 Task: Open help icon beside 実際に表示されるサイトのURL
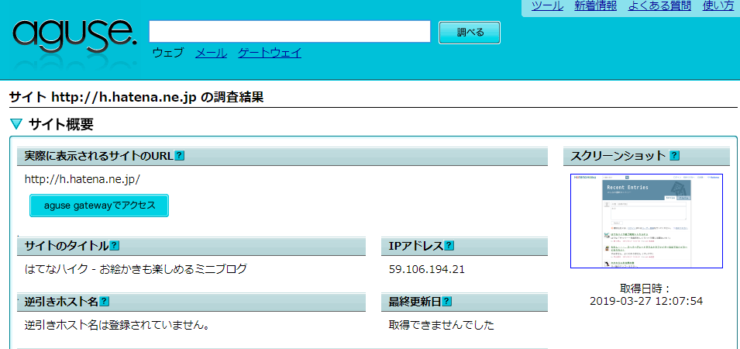point(179,156)
